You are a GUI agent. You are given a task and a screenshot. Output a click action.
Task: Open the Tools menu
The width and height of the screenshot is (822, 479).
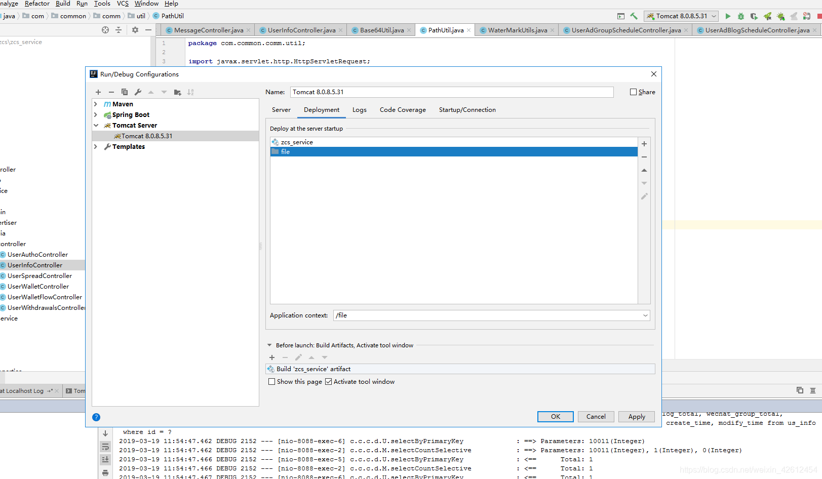(102, 4)
